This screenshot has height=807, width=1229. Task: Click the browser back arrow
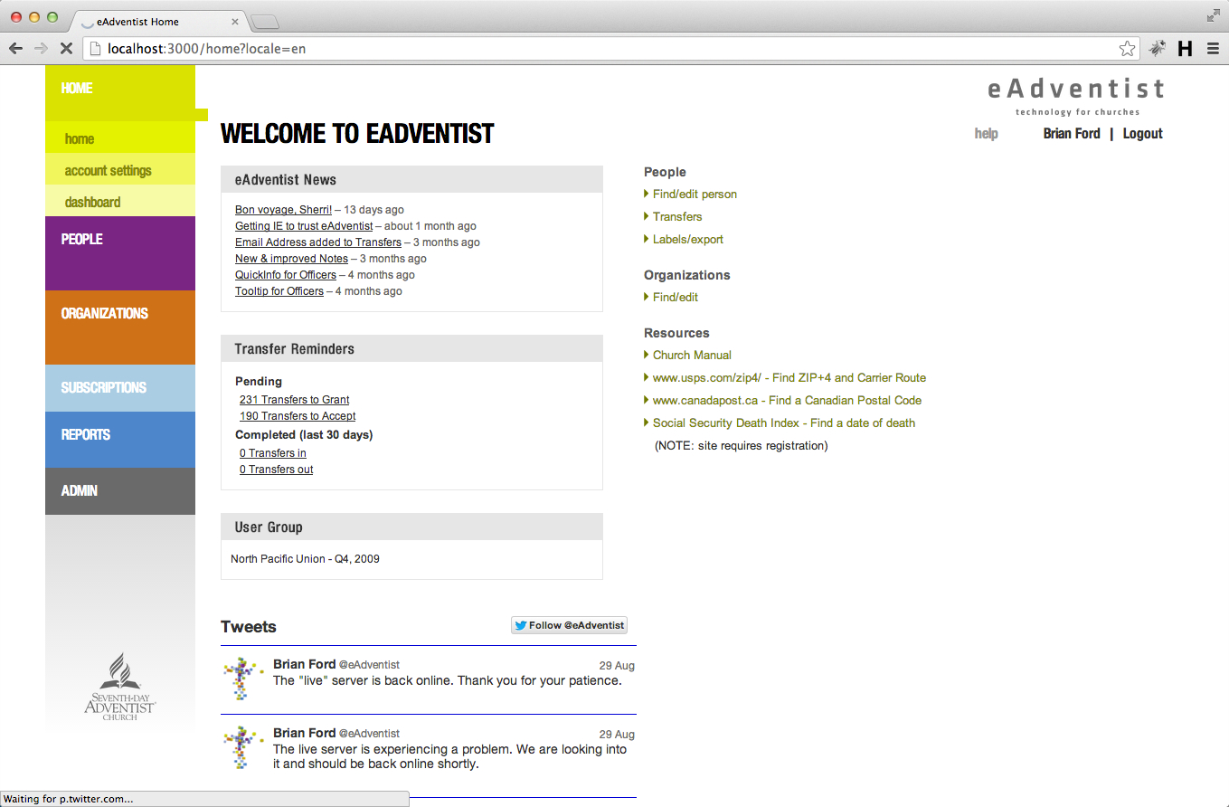15,49
